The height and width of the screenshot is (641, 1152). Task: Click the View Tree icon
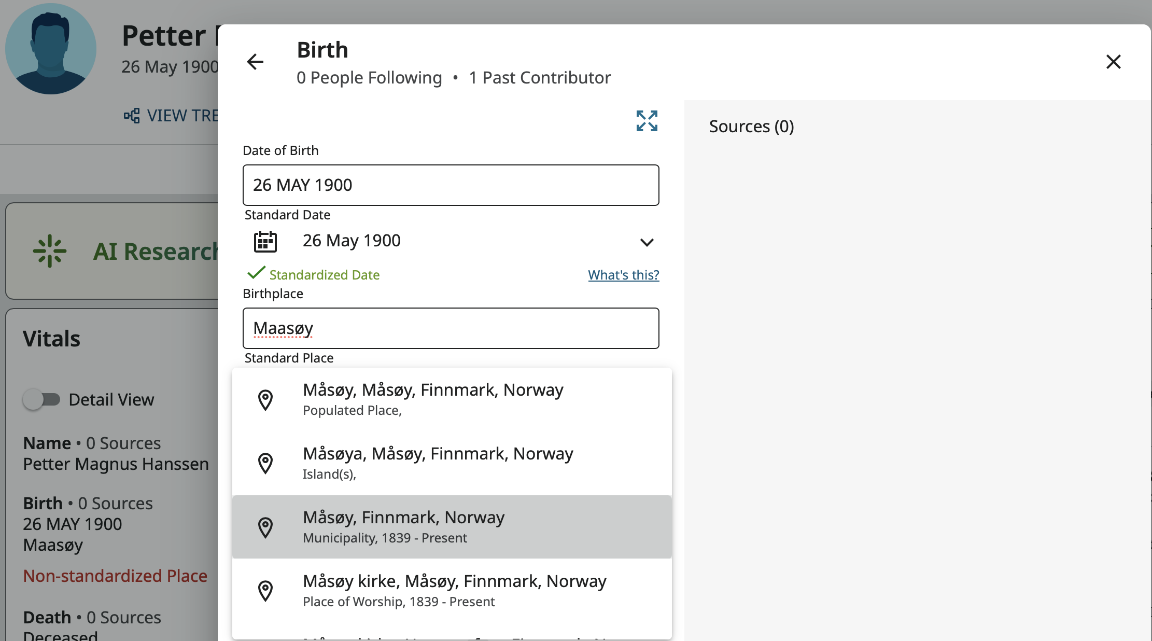132,115
